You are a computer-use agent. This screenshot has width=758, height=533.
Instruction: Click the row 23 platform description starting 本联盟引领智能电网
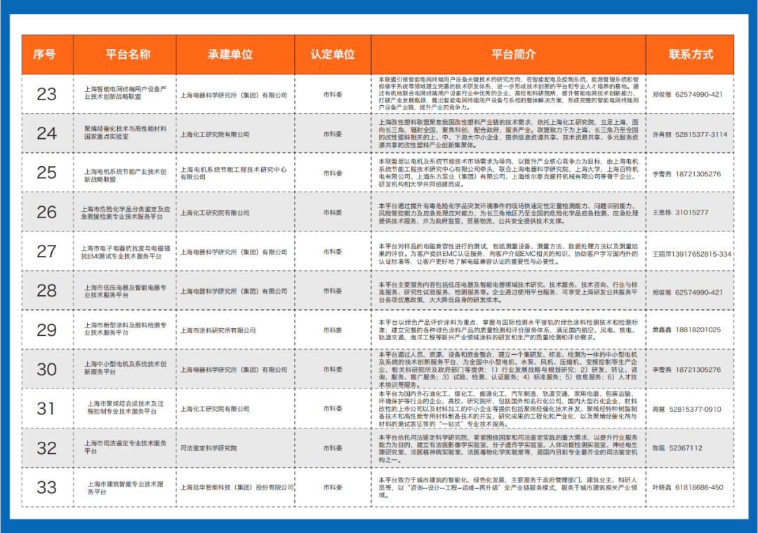point(509,93)
